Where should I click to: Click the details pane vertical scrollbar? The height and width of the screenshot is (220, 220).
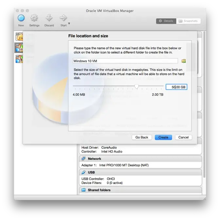click(x=204, y=104)
